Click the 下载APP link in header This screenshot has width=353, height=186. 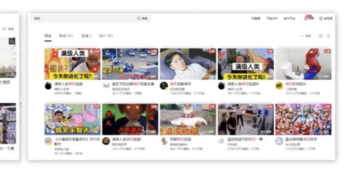(272, 18)
